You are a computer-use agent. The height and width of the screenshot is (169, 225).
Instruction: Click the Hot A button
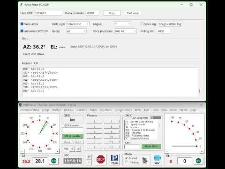pos(67,142)
